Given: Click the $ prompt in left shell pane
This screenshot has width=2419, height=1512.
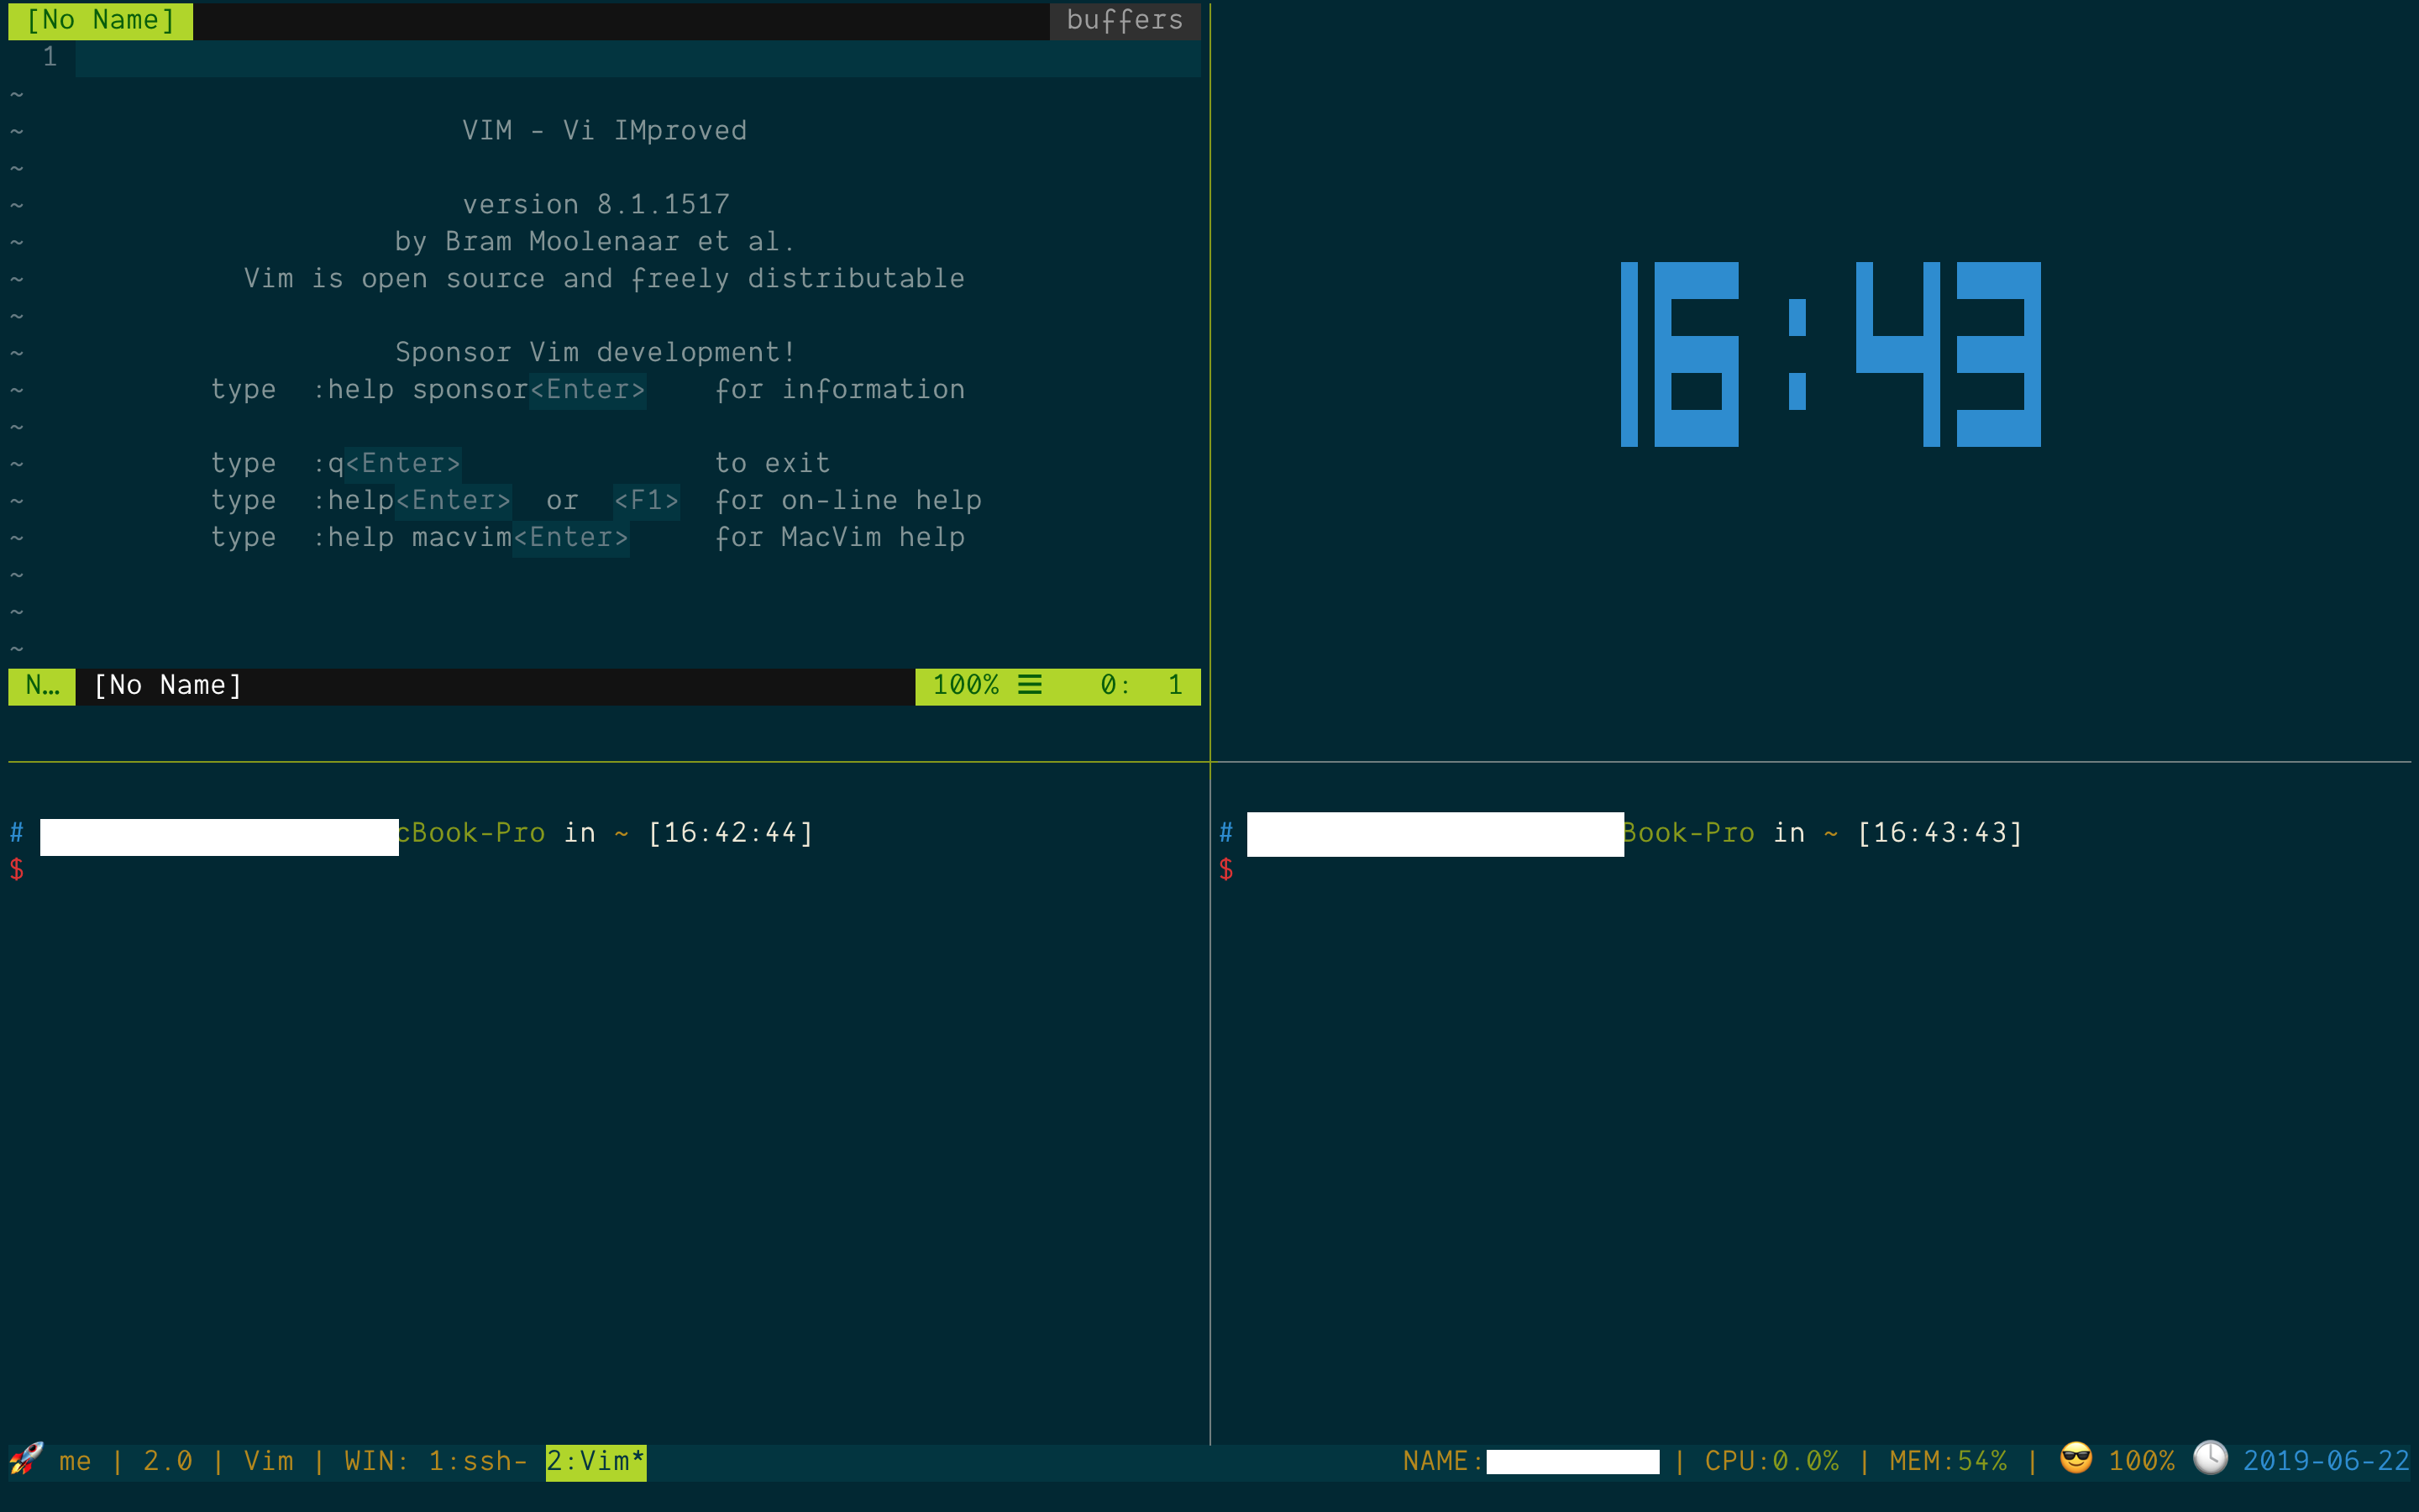Looking at the screenshot, I should point(17,870).
